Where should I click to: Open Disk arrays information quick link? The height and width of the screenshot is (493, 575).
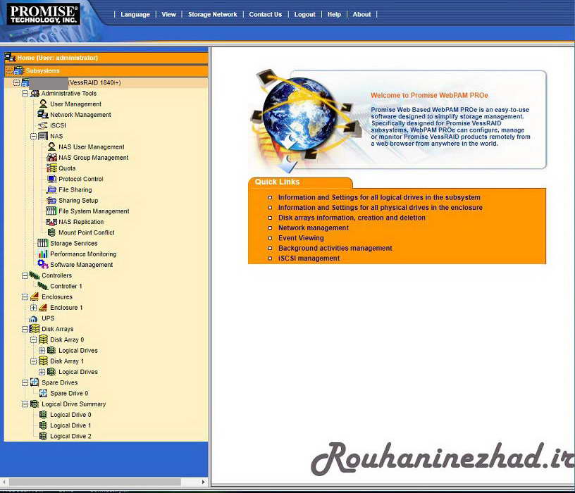coord(352,218)
